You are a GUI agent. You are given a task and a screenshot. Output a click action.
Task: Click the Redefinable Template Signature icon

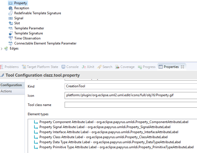(11, 13)
